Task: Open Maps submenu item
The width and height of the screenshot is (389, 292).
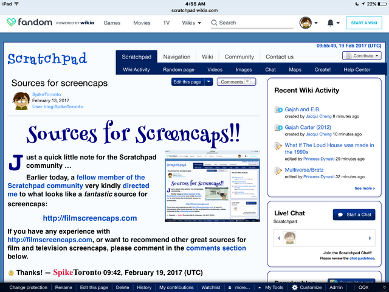Action: 295,70
